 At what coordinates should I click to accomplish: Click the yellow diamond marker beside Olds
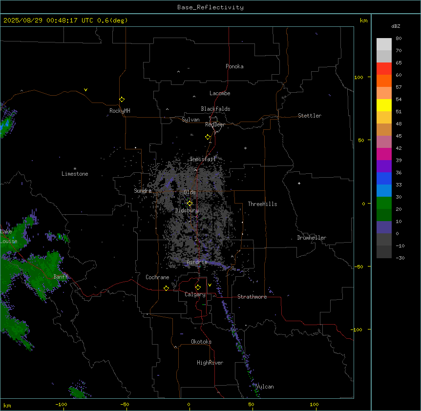(189, 204)
